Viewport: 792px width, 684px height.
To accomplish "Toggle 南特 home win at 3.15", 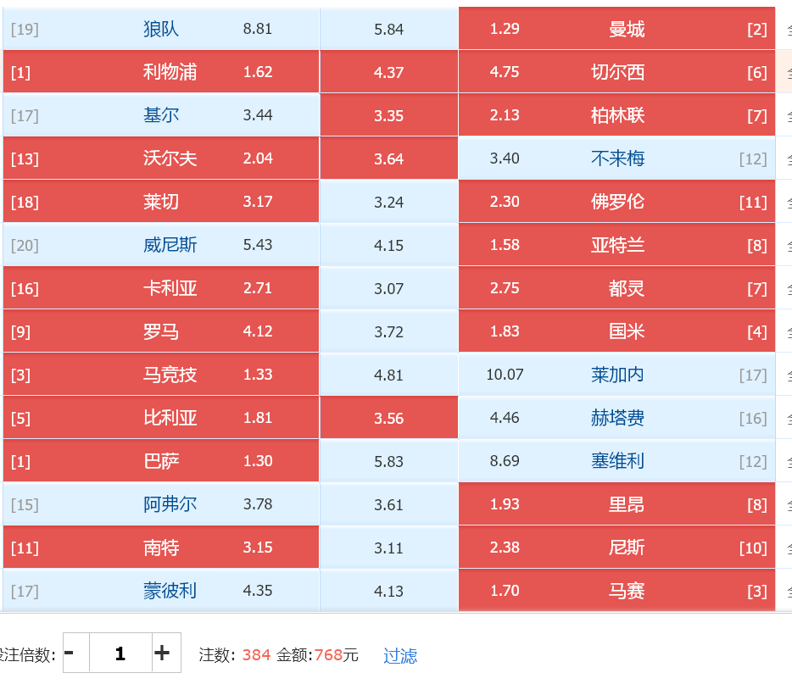I will coord(161,548).
